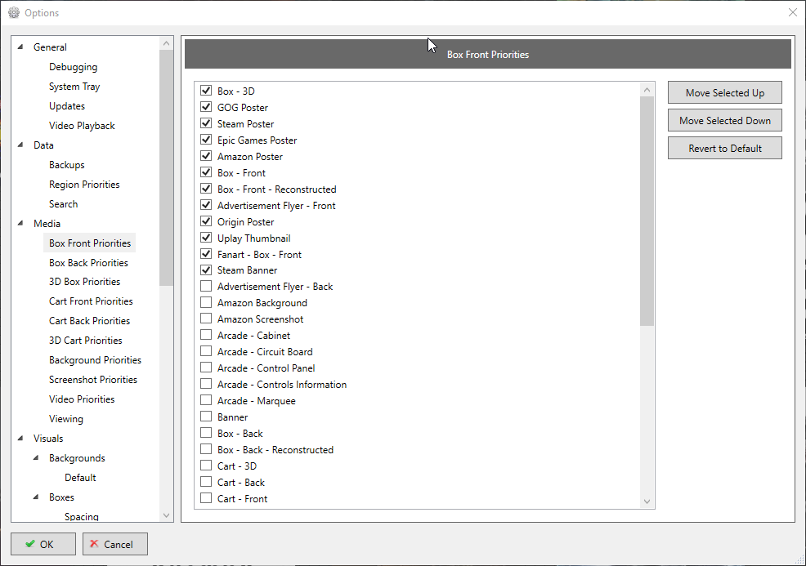
Task: Click the options tree scroll-up arrow
Action: click(166, 43)
